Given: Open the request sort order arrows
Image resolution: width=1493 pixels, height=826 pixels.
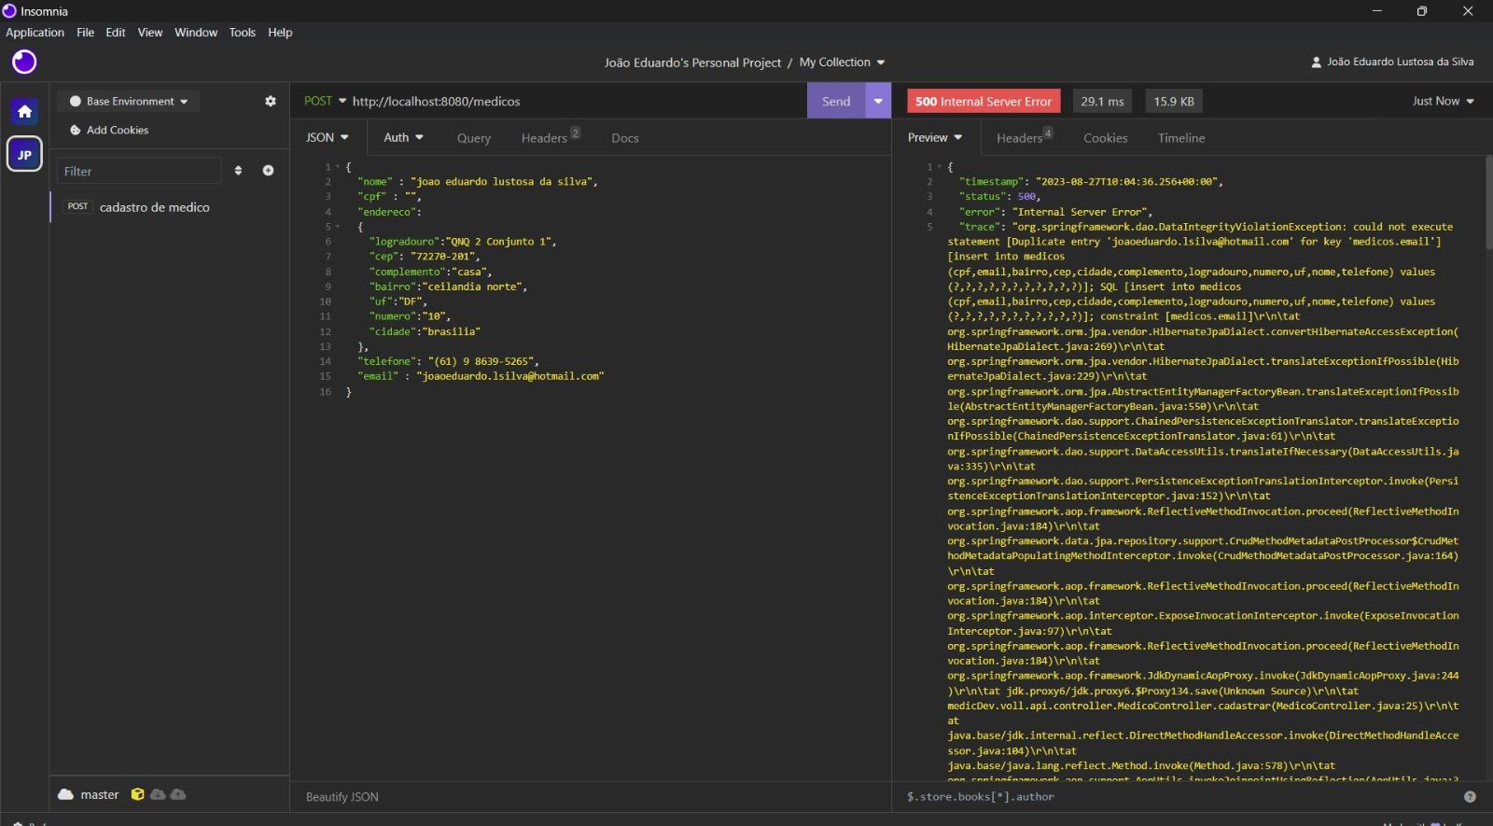Looking at the screenshot, I should tap(238, 171).
